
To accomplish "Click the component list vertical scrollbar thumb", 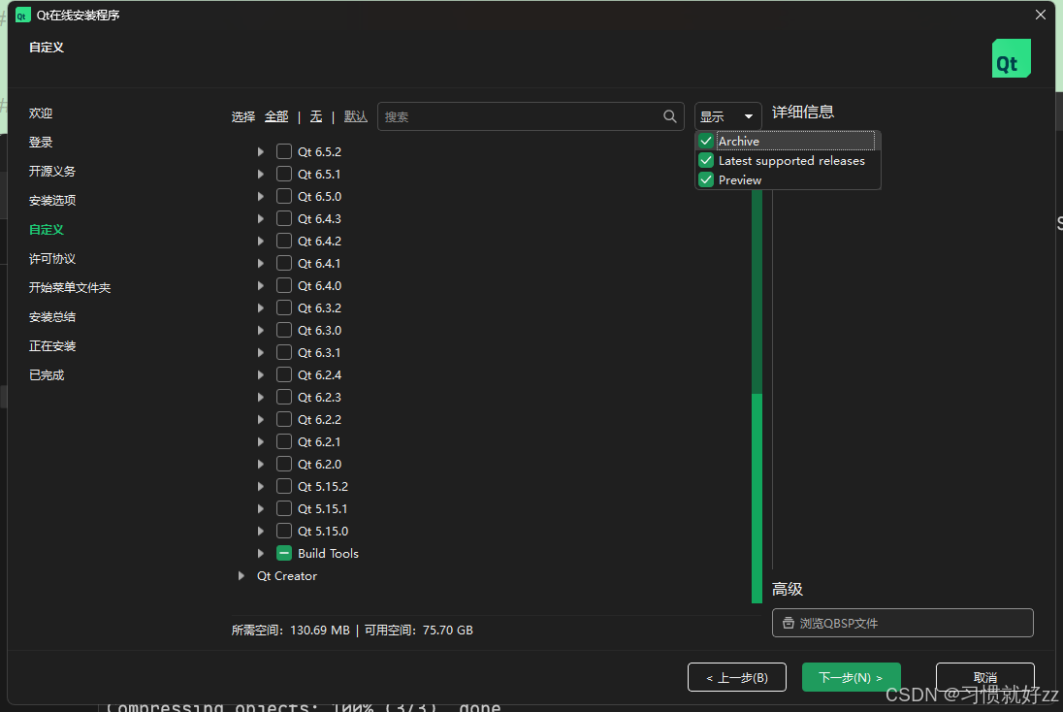I will pyautogui.click(x=757, y=498).
